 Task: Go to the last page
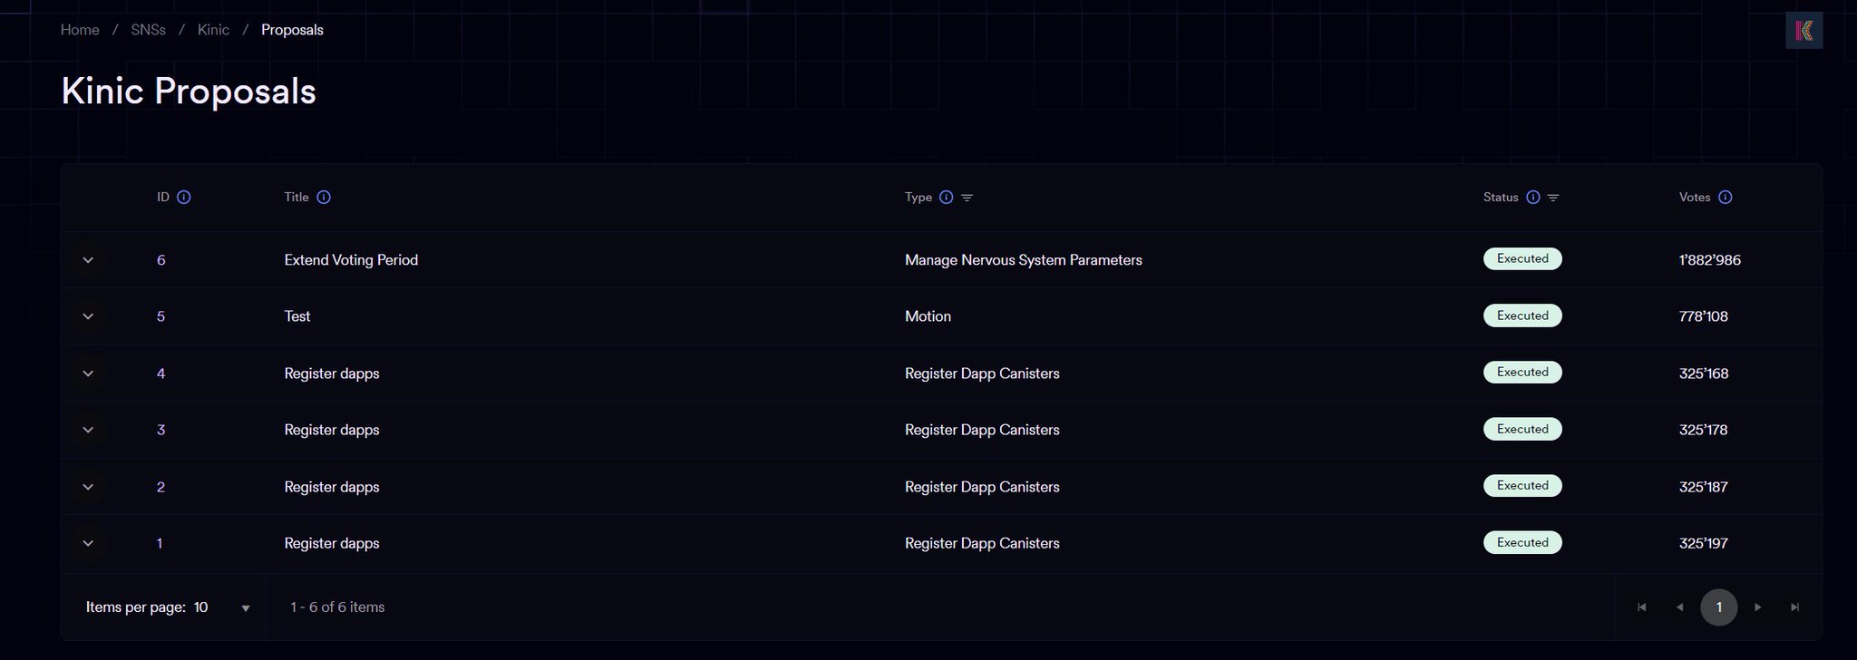[1795, 607]
